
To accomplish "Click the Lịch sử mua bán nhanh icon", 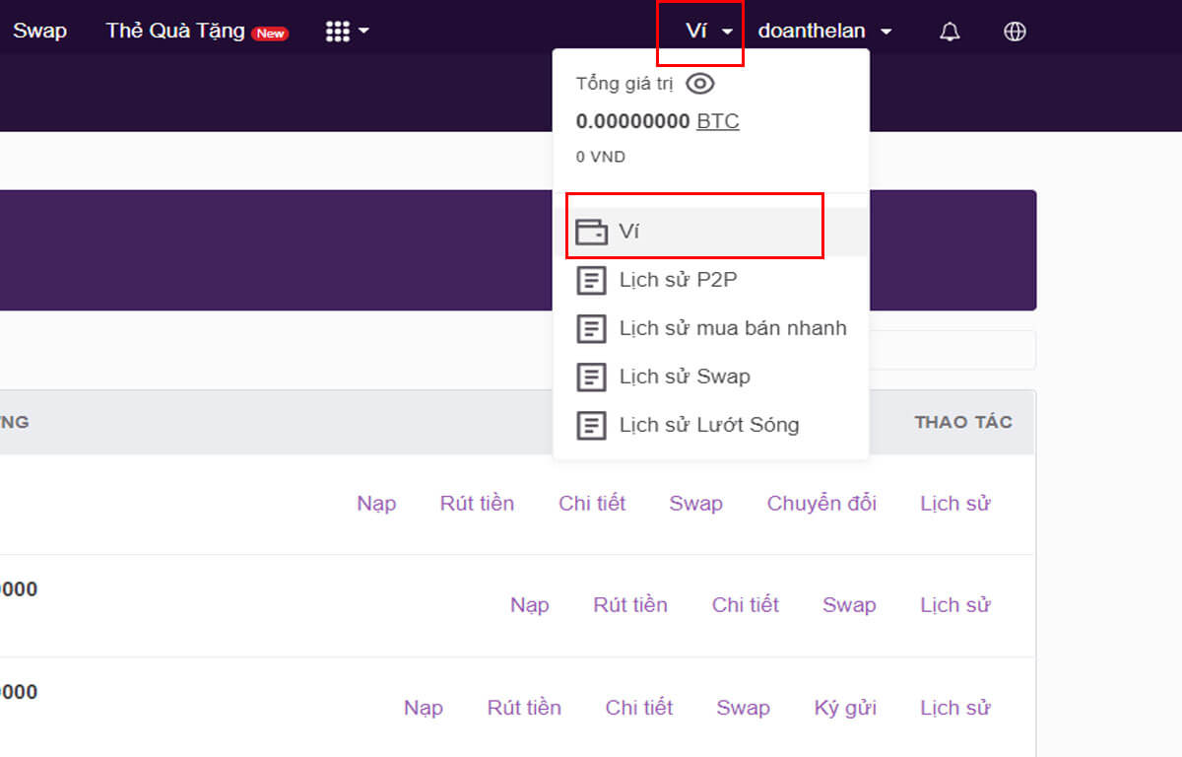I will (x=591, y=328).
